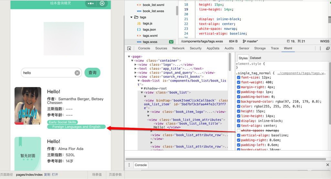The image size is (331, 179).
Task: Click the book_list.wxml file icon
Action: coord(139,5)
